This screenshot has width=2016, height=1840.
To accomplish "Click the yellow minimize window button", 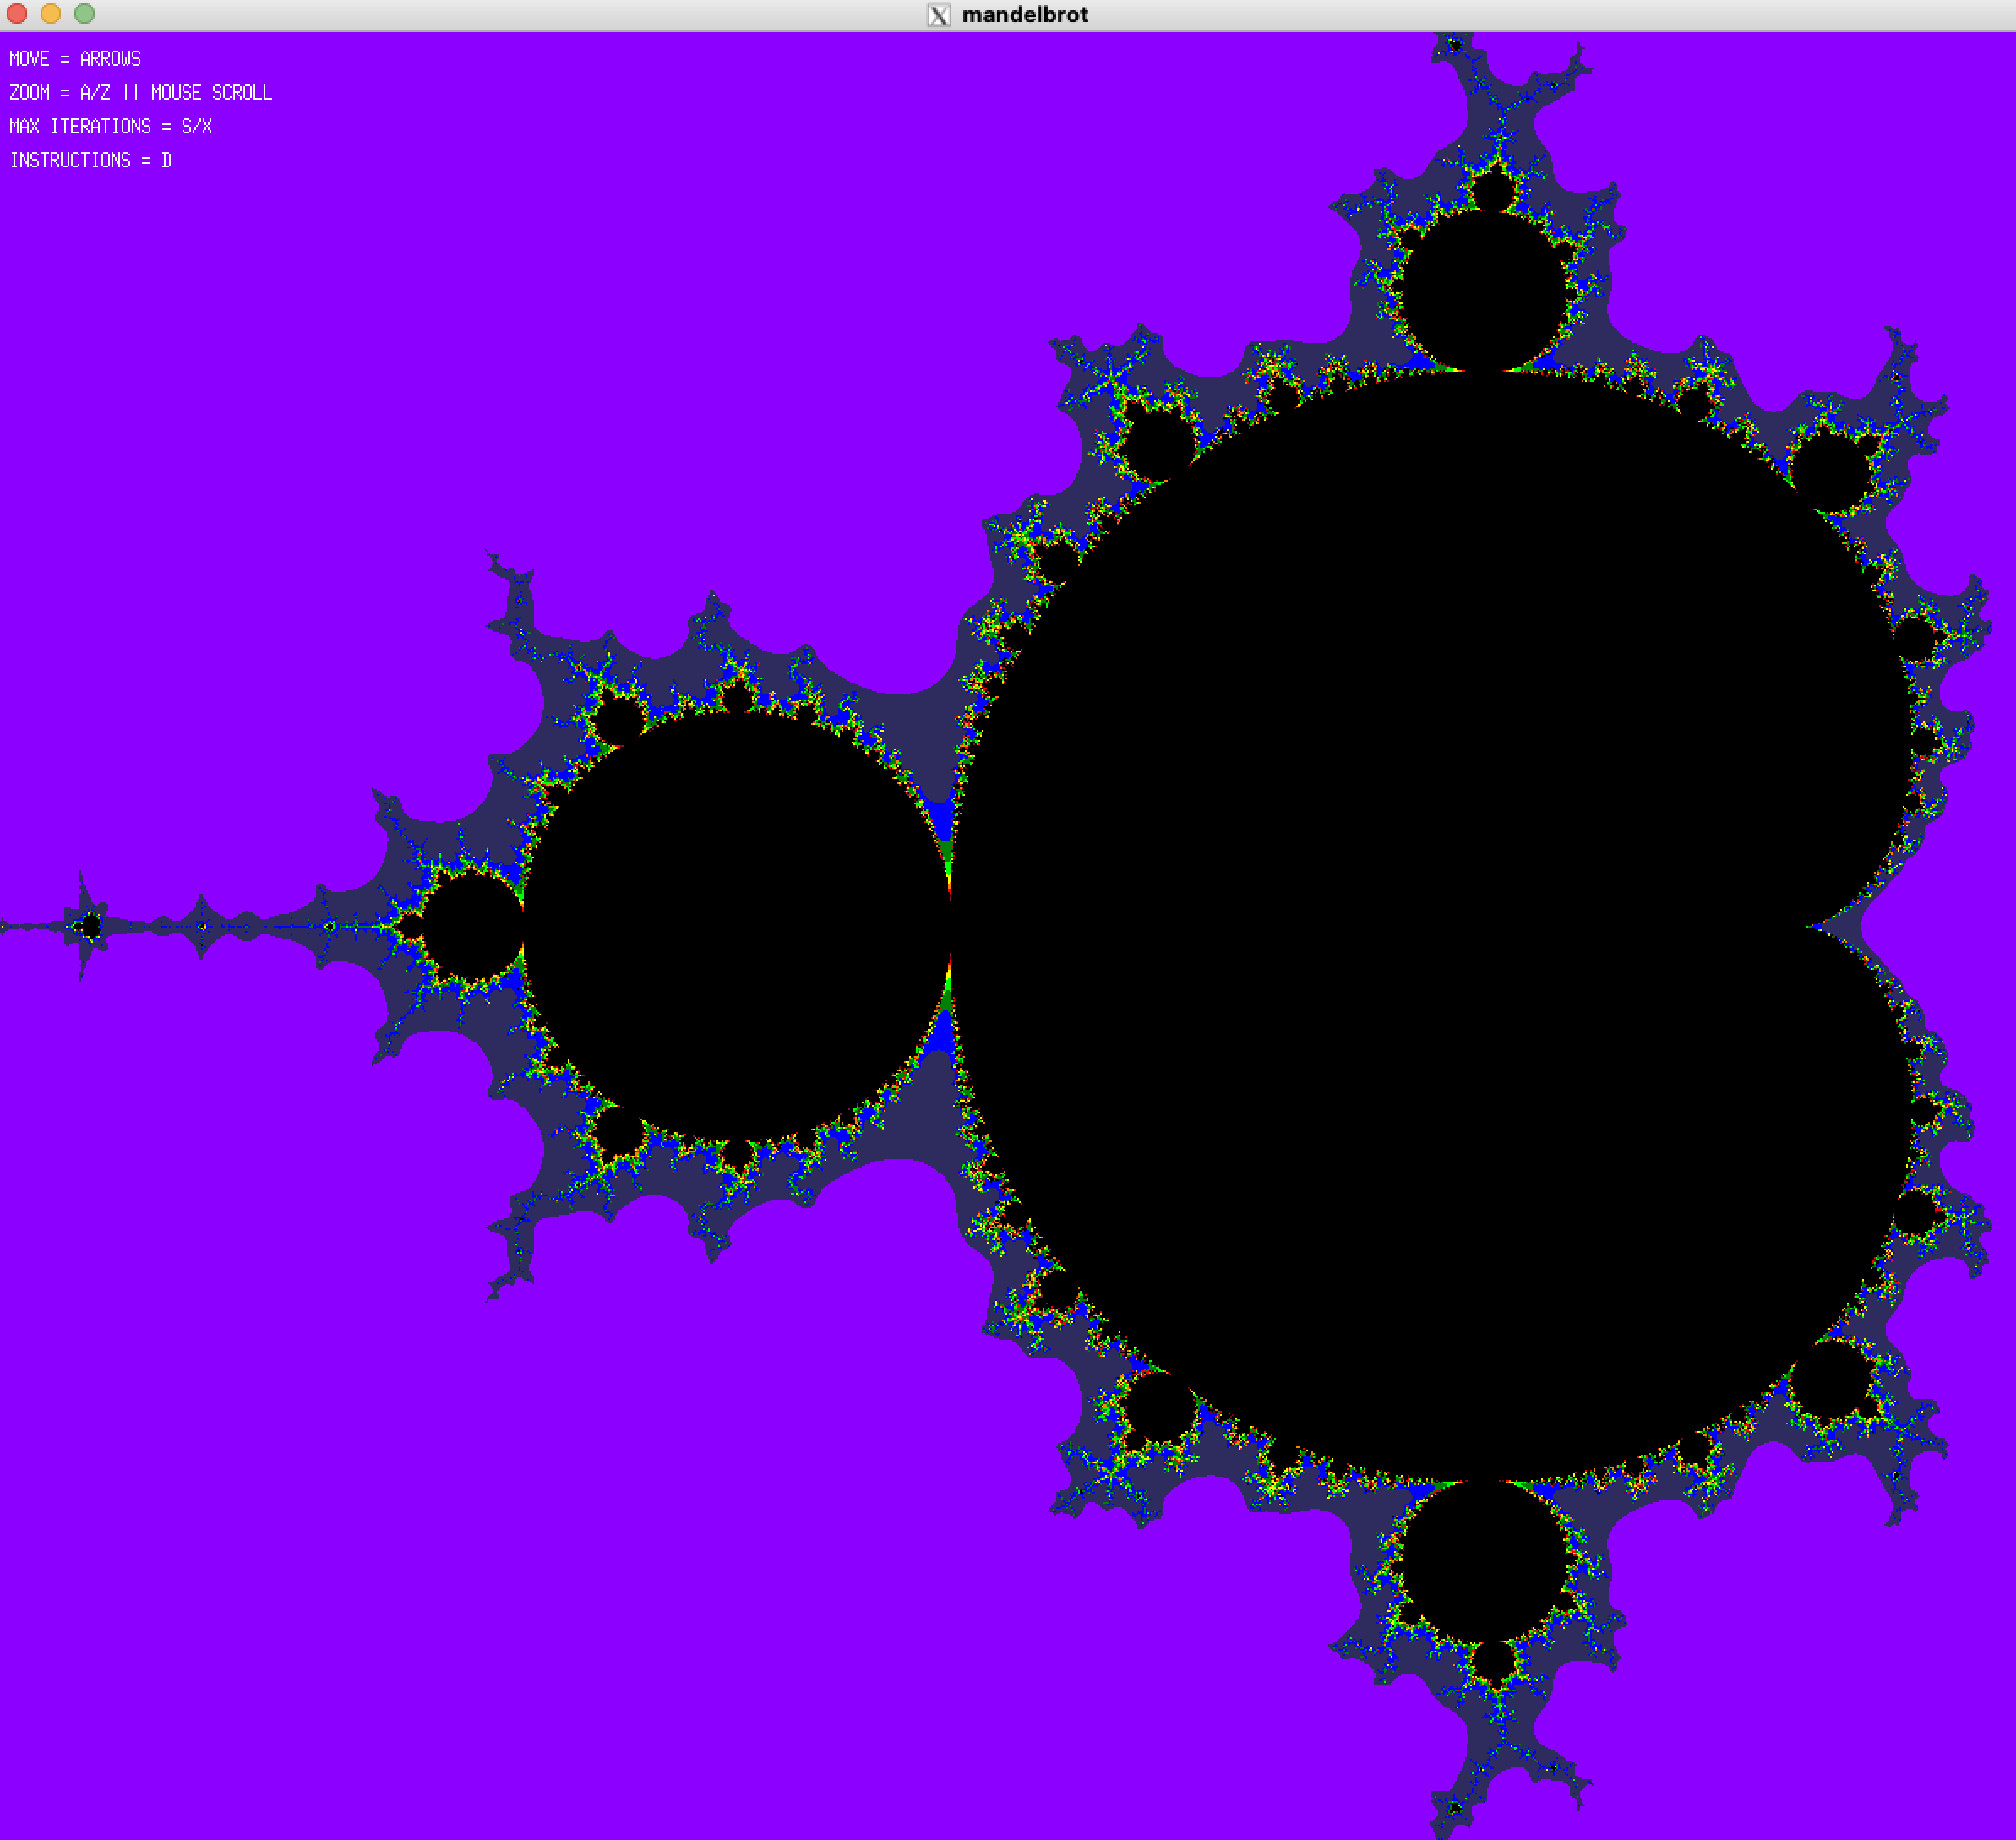I will 51,14.
